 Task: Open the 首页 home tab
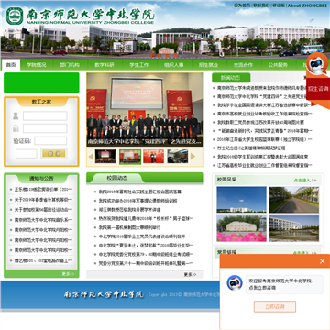pyautogui.click(x=11, y=65)
